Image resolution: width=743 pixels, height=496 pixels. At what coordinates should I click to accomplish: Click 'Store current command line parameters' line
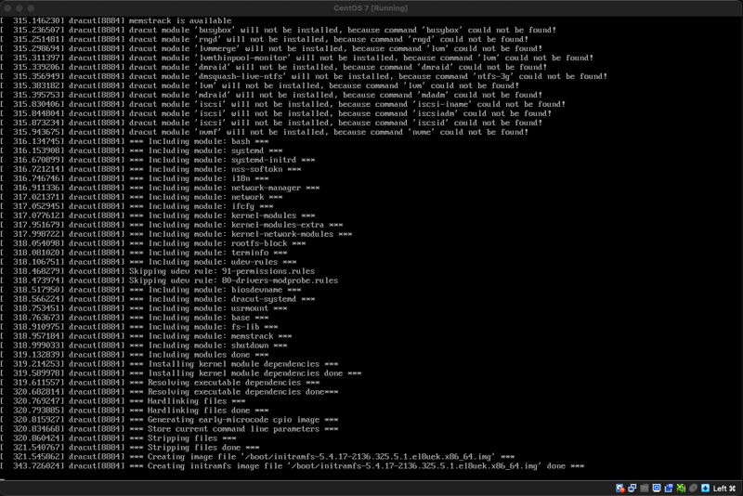169,429
